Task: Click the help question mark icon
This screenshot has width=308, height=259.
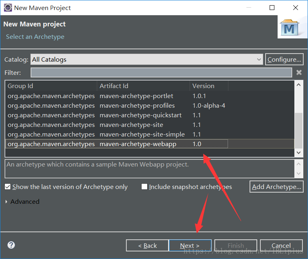Action: pos(11,245)
